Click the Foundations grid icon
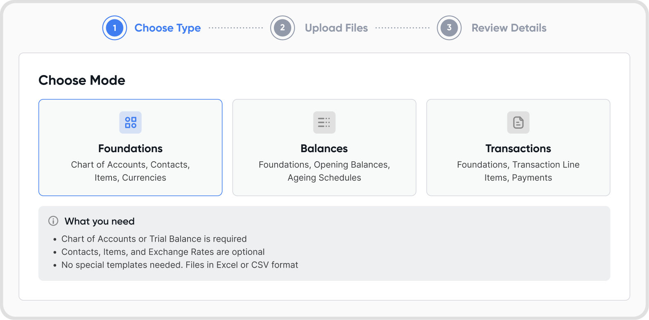The image size is (649, 320). [x=131, y=122]
